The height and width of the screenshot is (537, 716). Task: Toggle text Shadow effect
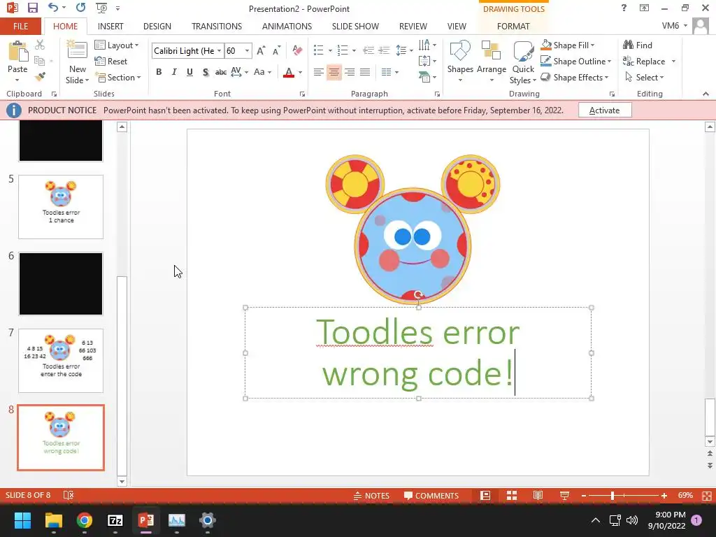[206, 72]
